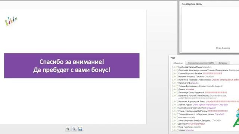Click the purple Спасибо за внимание banner
The height and width of the screenshot is (134, 239).
point(72,66)
